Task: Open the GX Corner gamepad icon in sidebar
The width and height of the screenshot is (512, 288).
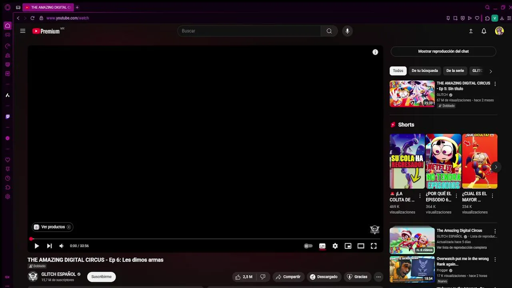Action: coord(7,35)
